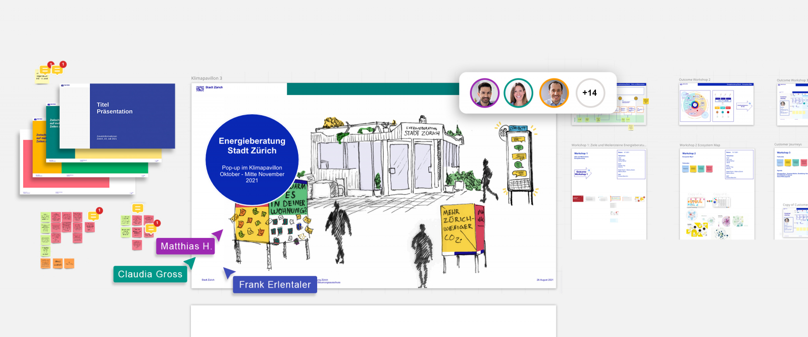The height and width of the screenshot is (337, 808).
Task: Open comment bubble on the large sticky-note cluster
Action: (x=93, y=216)
